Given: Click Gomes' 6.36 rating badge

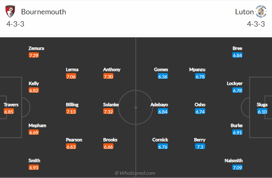Looking at the screenshot, I should 163,76.
